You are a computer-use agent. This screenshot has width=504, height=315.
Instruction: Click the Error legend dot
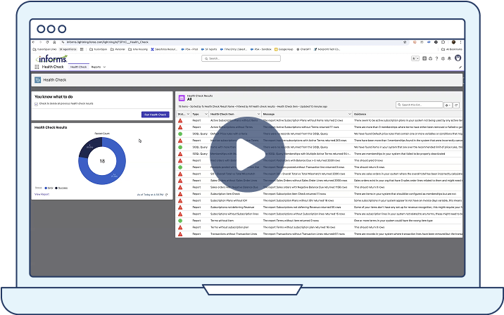[x=46, y=188]
